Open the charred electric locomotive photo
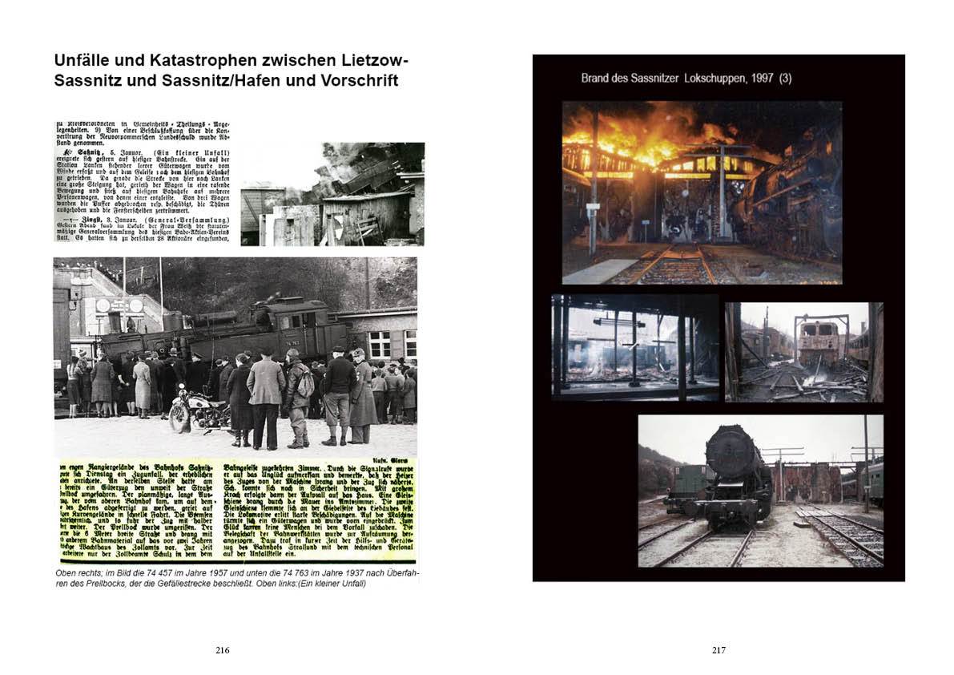 click(803, 352)
